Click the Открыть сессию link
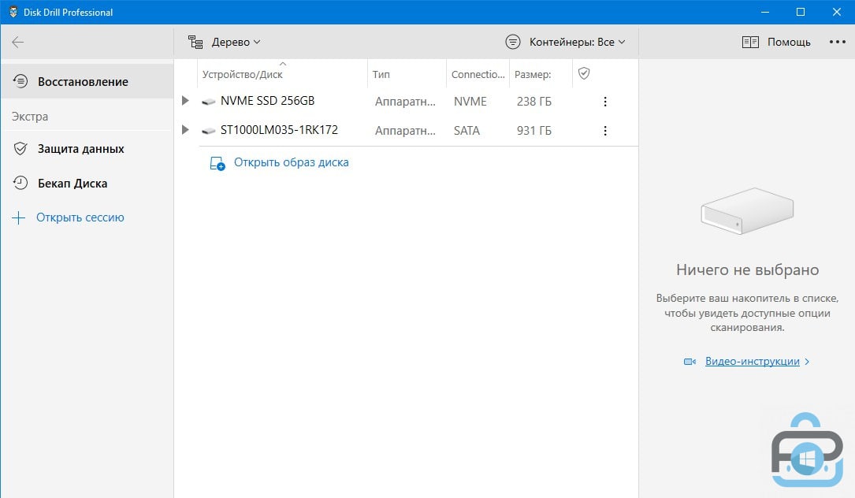Screen dimensions: 855x498 click(x=80, y=217)
